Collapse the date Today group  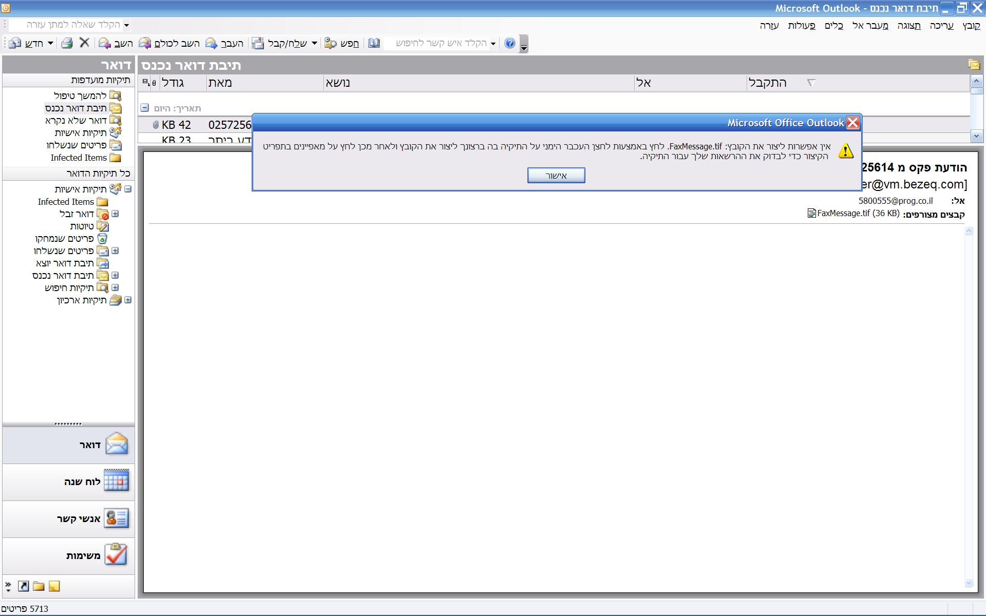pyautogui.click(x=144, y=108)
